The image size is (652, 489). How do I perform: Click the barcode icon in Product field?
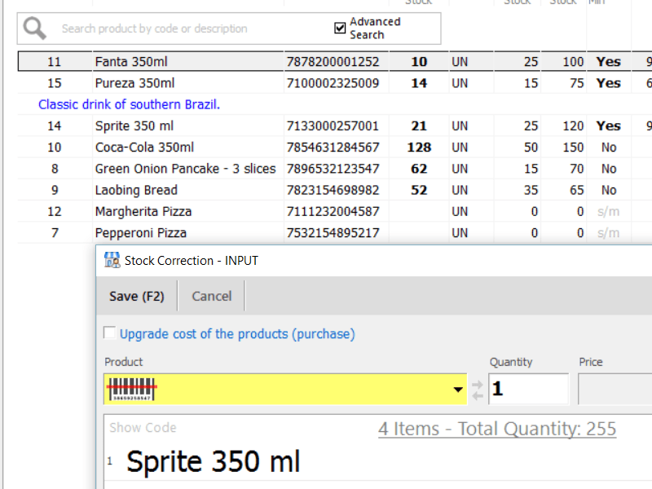click(132, 390)
